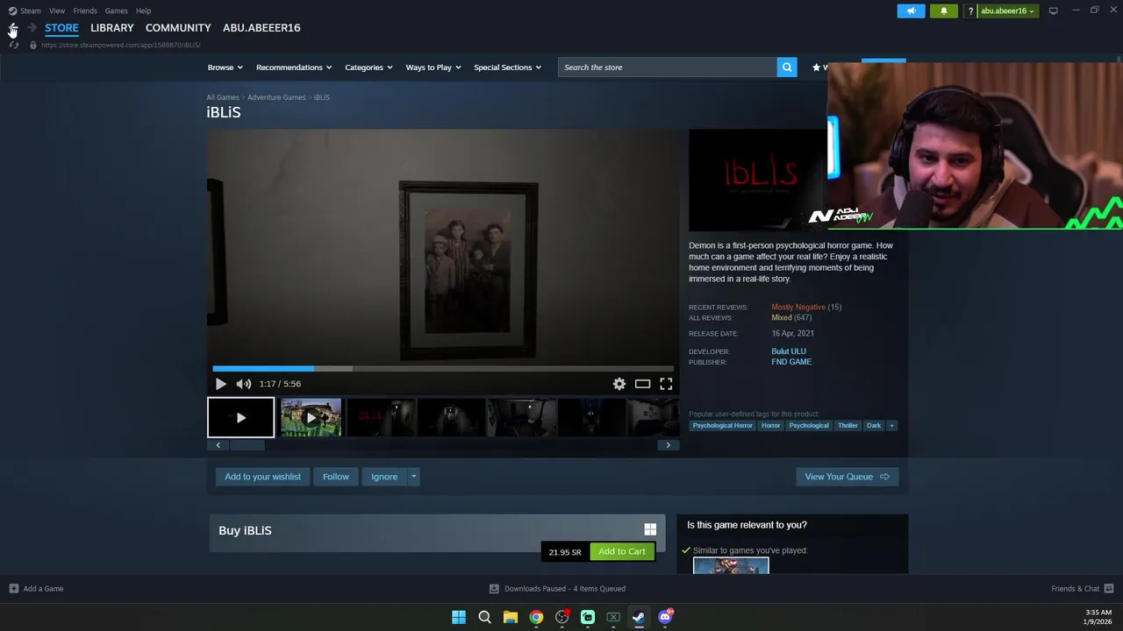Open the ABU.ABEEER16 profile tab
Image resolution: width=1123 pixels, height=631 pixels.
coord(261,28)
